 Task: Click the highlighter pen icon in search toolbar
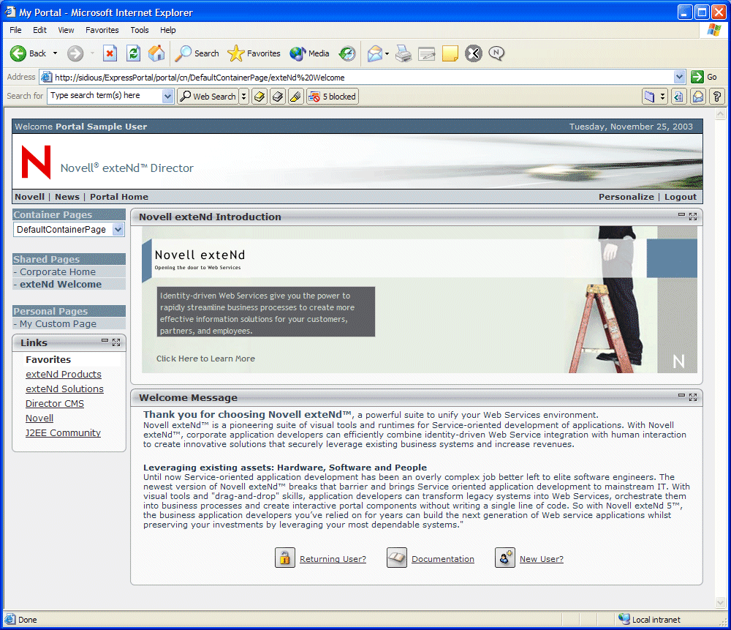click(295, 97)
